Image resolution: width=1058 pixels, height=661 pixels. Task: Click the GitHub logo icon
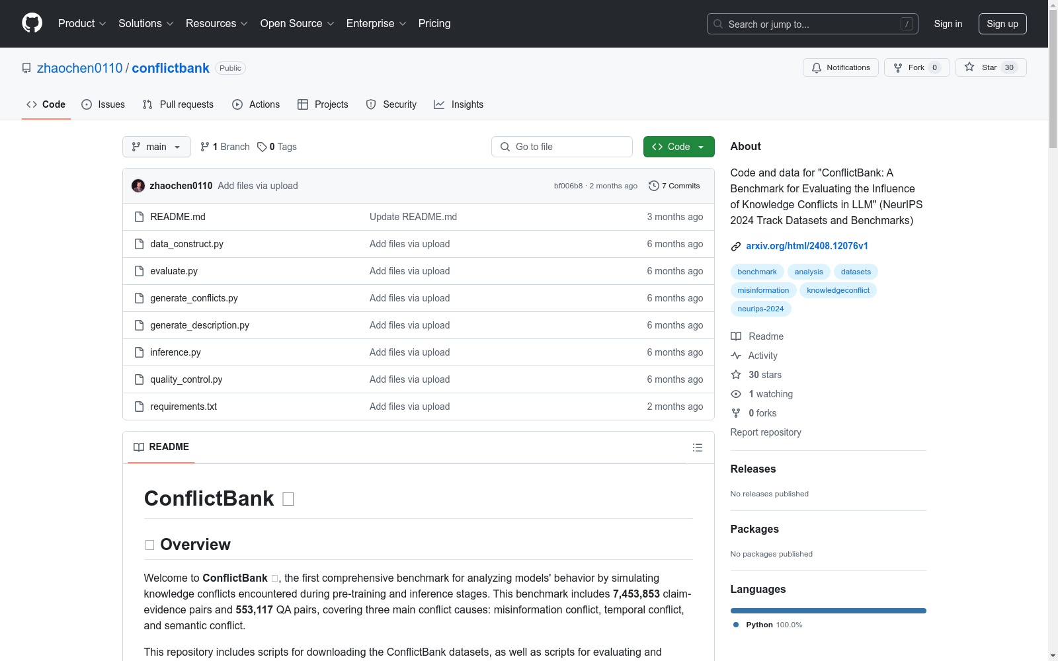[x=32, y=23]
